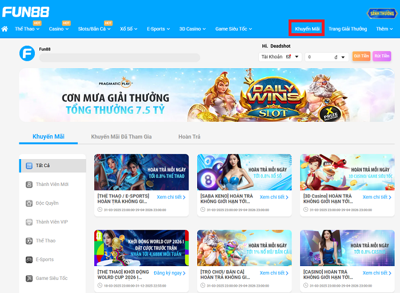Click clock icon on Saba Keno card
Image resolution: width=400 pixels, height=293 pixels.
[203, 209]
